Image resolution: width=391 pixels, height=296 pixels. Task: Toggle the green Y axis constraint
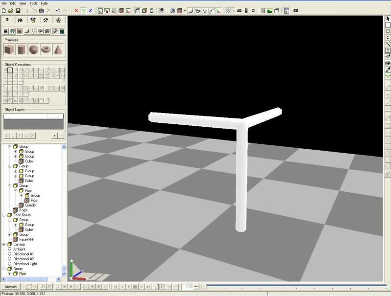[83, 10]
